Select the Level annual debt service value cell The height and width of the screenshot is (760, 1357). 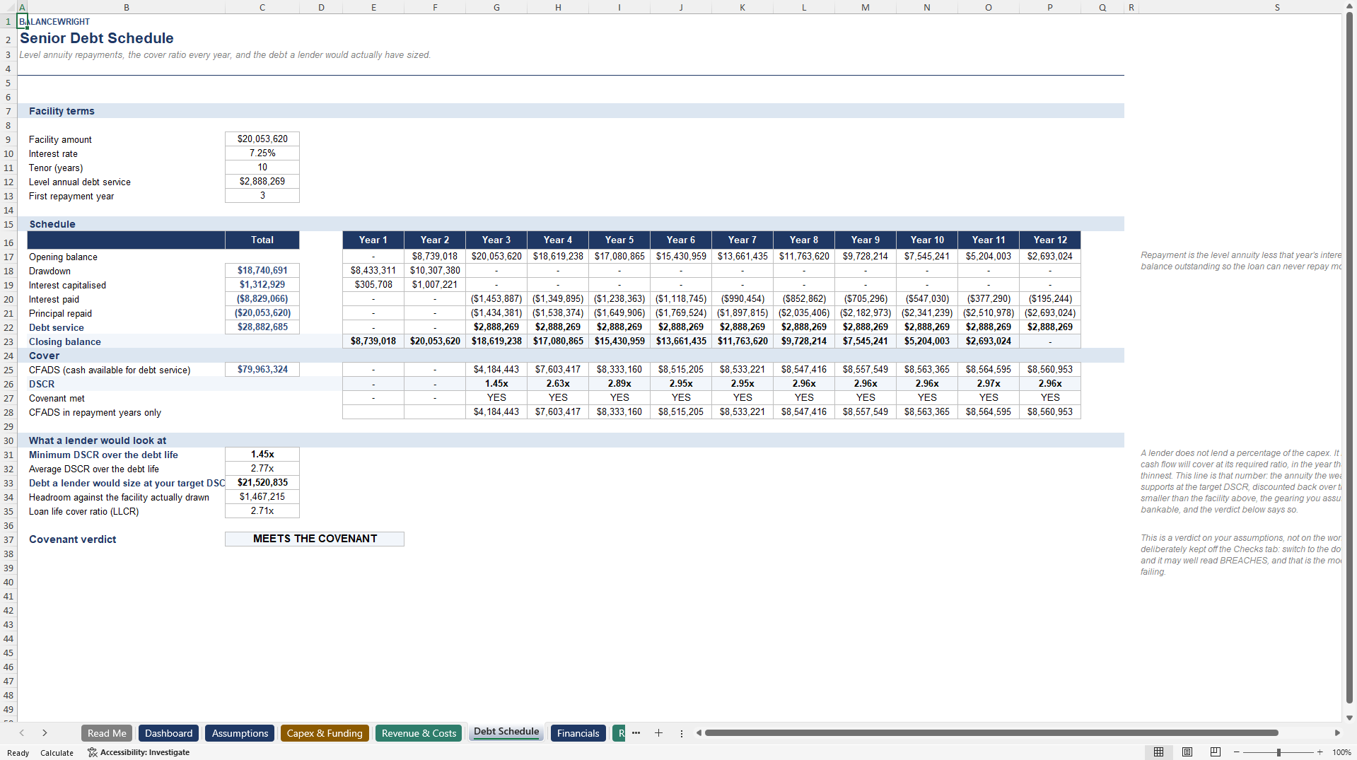click(262, 182)
